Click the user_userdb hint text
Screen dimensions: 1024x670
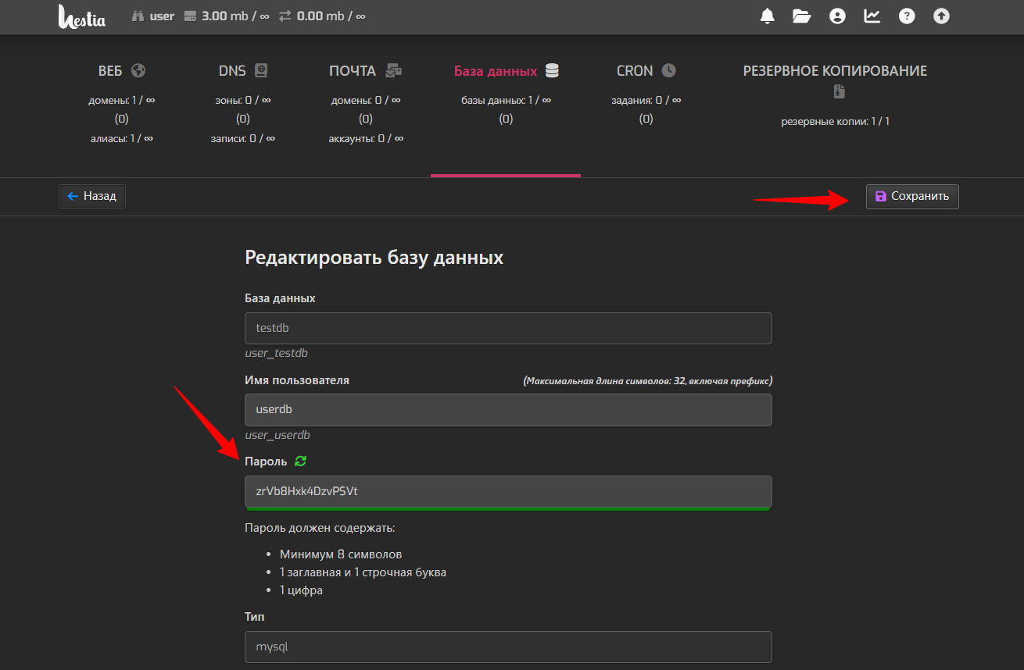click(x=277, y=436)
